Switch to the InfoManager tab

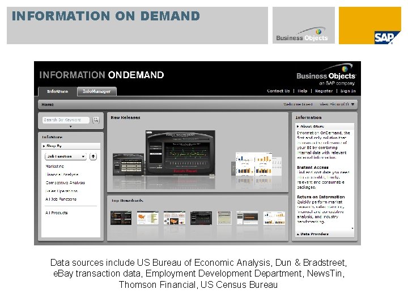pyautogui.click(x=96, y=92)
